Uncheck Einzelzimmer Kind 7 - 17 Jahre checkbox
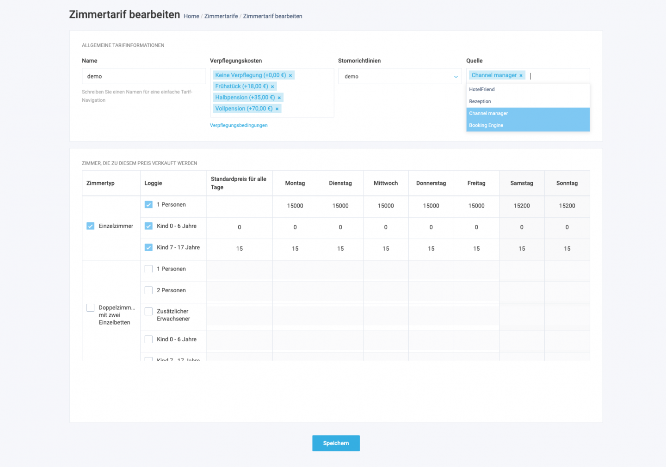 pyautogui.click(x=148, y=247)
